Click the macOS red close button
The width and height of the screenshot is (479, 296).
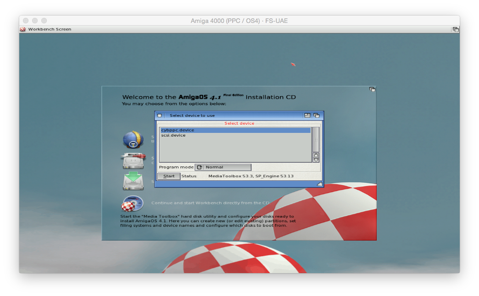[26, 21]
